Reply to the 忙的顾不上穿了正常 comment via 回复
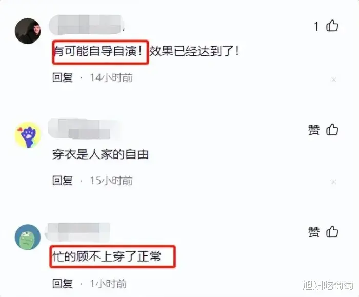359x297 pixels. [x=63, y=284]
